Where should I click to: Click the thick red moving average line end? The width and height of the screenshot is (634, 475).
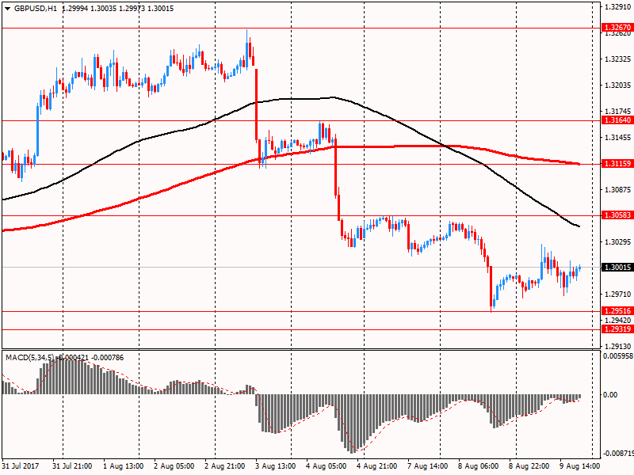click(579, 164)
